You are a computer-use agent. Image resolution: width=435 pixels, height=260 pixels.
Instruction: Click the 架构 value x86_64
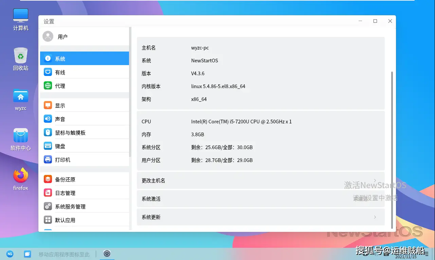[x=199, y=99]
